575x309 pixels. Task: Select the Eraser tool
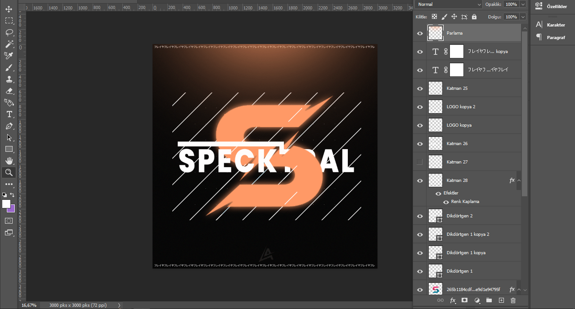[x=9, y=91]
